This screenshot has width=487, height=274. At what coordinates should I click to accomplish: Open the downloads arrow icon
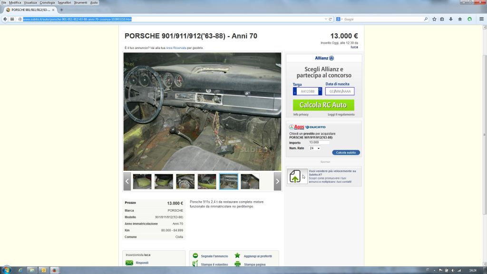[x=451, y=19]
